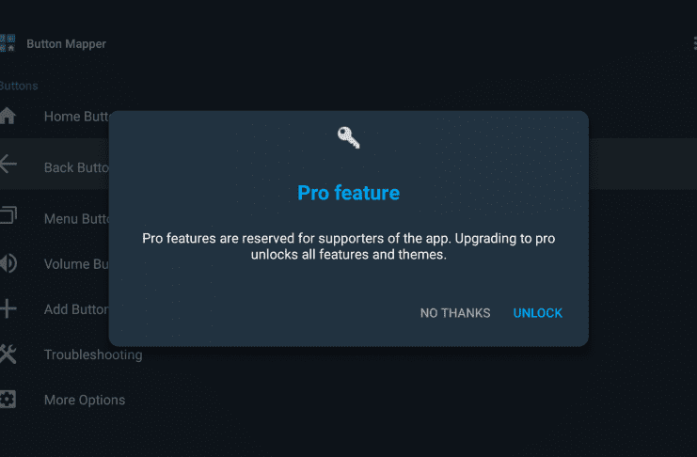
Task: Select the Menu Button list item
Action: tap(55, 218)
